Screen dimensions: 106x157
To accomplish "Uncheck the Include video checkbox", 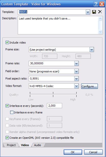I will click(x=7, y=43).
